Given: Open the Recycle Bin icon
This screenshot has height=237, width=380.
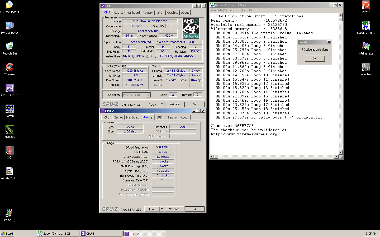Looking at the screenshot, I should tap(9, 48).
